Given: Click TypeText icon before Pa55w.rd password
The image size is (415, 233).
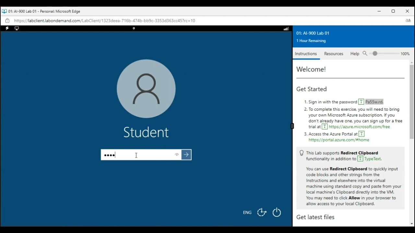Looking at the screenshot, I should pyautogui.click(x=361, y=102).
